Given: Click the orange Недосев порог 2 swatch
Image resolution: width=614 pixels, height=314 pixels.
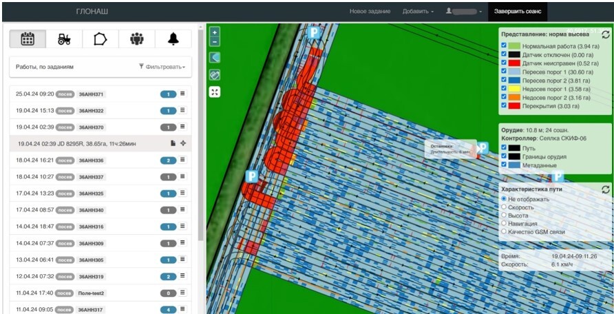Looking at the screenshot, I should [x=514, y=98].
